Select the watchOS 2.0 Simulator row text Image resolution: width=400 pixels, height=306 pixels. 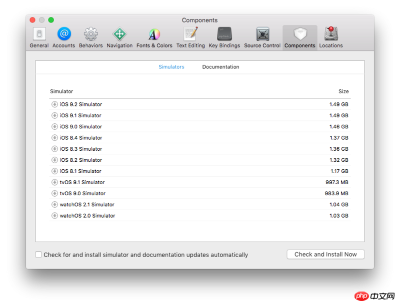87,216
